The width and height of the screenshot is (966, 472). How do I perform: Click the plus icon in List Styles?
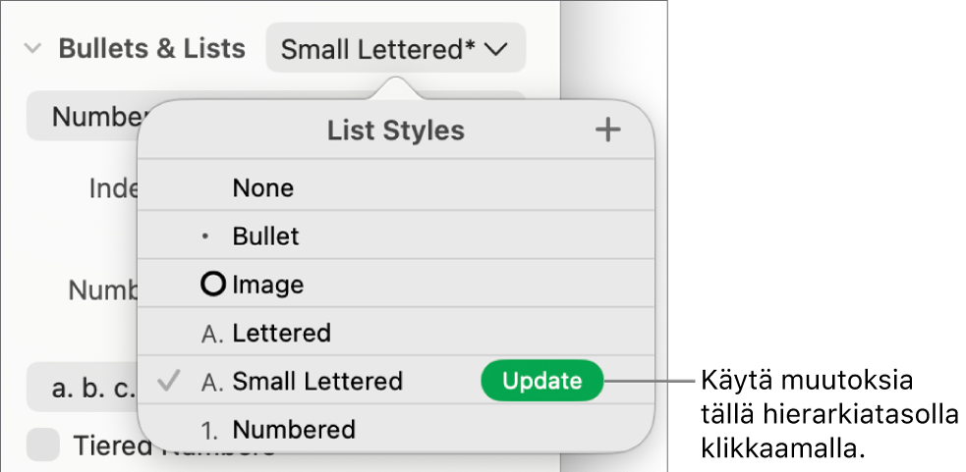coord(608,130)
